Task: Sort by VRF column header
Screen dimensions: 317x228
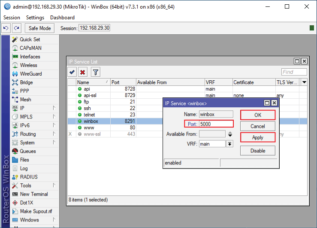Action: 218,82
